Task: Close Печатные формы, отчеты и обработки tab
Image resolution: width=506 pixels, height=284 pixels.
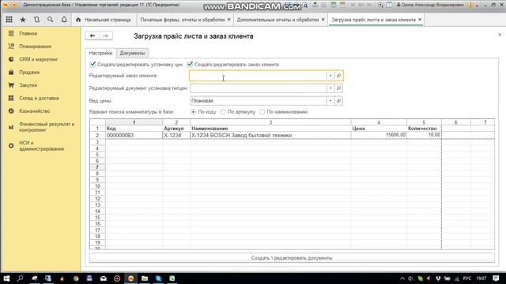Action: click(x=228, y=20)
